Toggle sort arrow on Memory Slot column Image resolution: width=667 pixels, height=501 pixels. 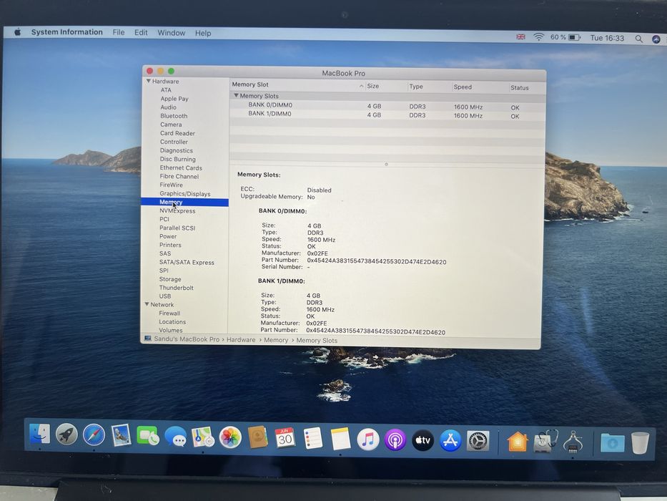361,86
